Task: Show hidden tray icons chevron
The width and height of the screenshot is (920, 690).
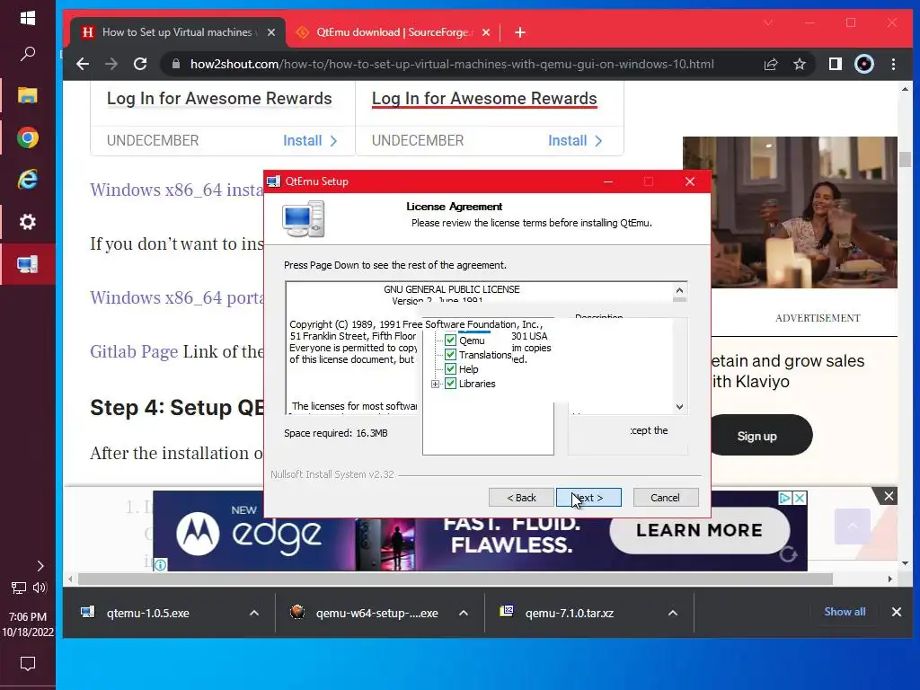Action: (40, 566)
